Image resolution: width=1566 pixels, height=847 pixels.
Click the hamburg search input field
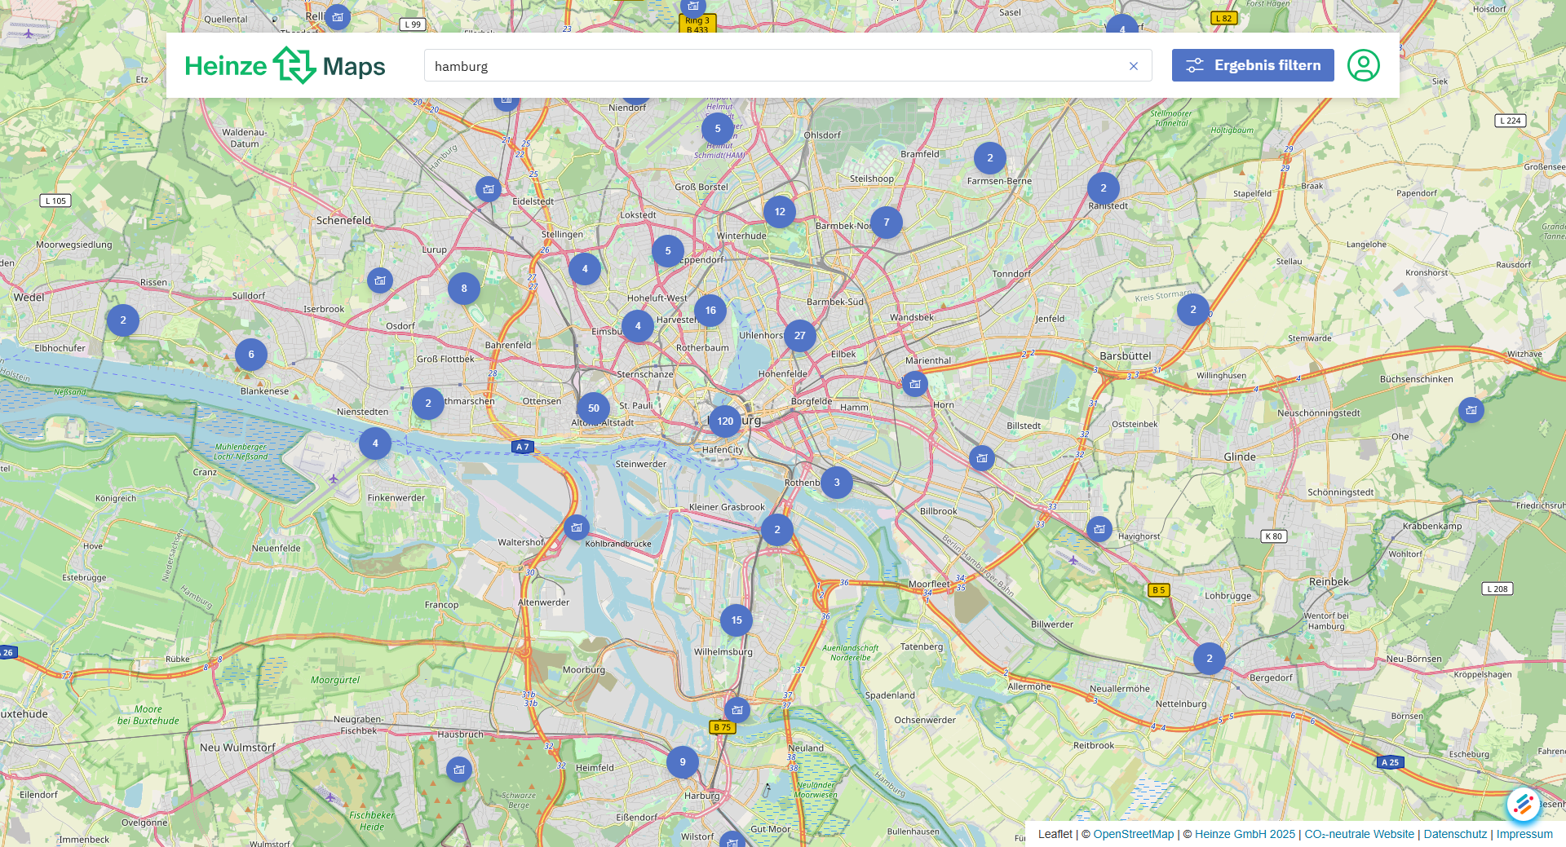(788, 65)
